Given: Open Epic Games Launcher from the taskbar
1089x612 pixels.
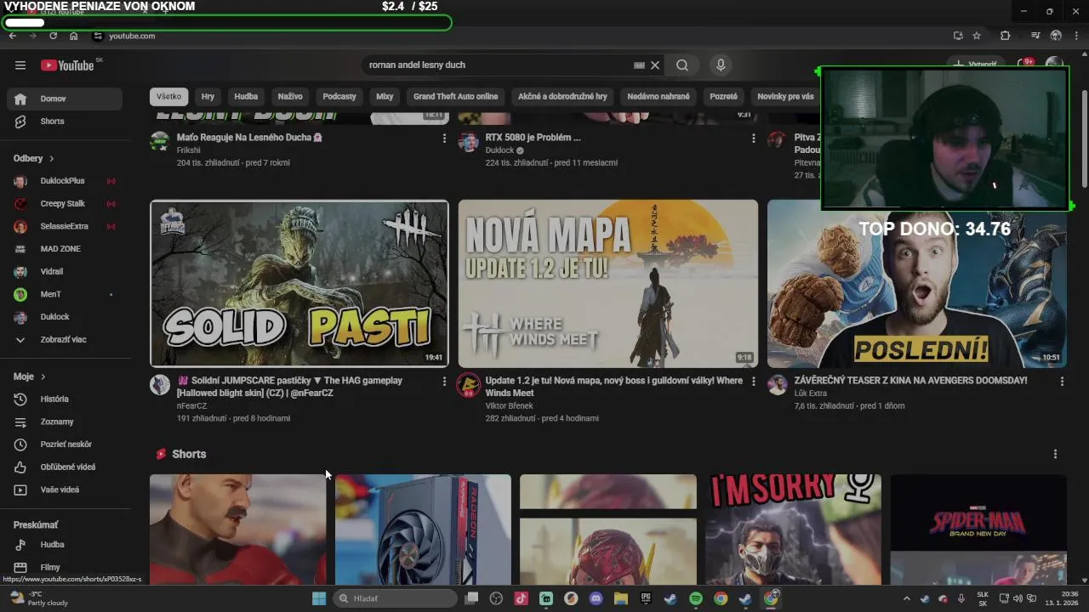Looking at the screenshot, I should click(x=646, y=598).
